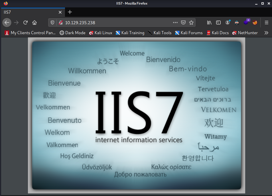Open the Firefox account icon
The image size is (272, 196).
(228, 23)
